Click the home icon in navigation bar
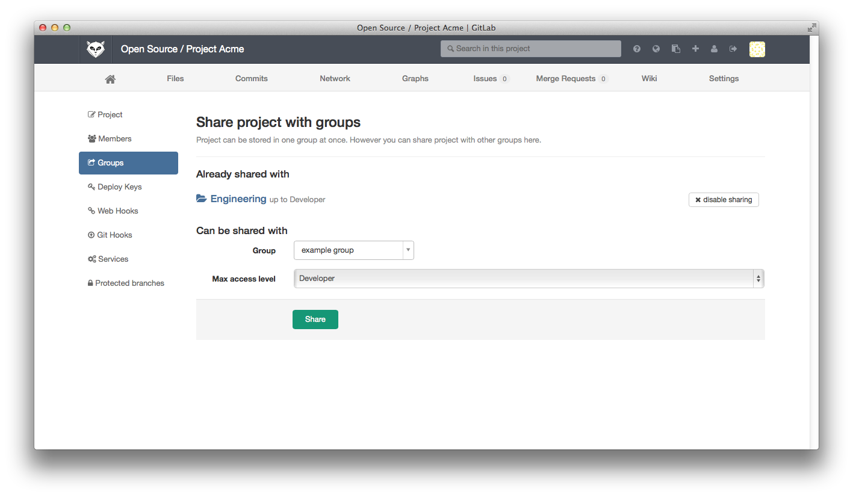 click(110, 78)
